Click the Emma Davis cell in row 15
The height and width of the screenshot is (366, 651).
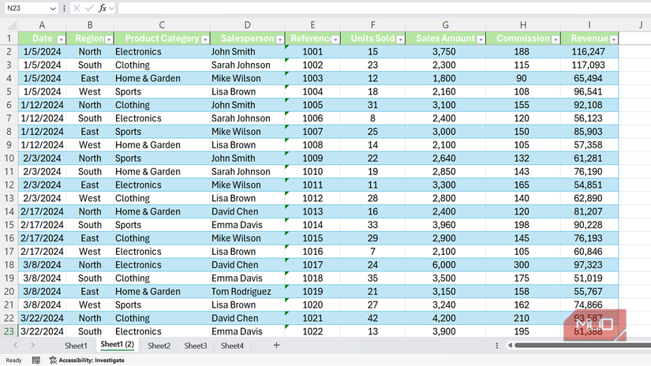248,225
